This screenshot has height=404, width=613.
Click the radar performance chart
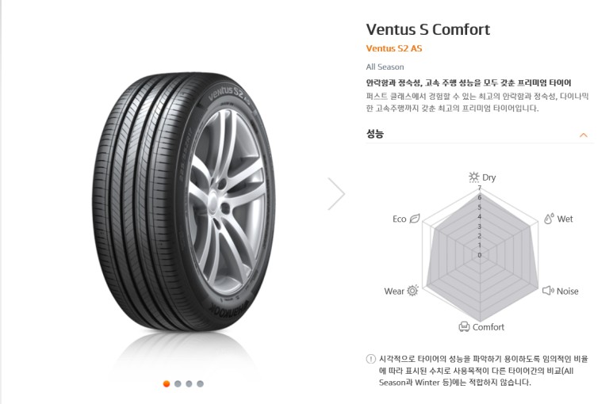pos(479,253)
